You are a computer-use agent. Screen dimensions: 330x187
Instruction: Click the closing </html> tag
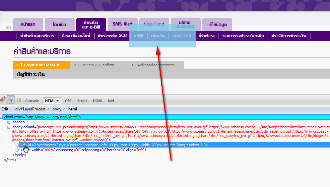(x=10, y=160)
